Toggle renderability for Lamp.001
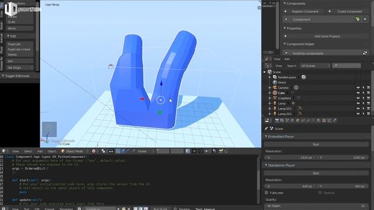Image resolution: width=374 pixels, height=210 pixels. [369, 108]
